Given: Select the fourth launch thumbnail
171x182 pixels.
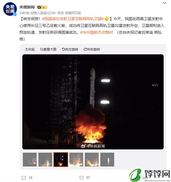Looking at the screenshot, I should click(x=76, y=159).
